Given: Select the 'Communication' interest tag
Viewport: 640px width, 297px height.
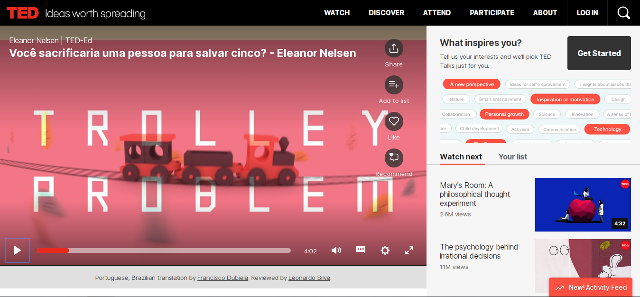Looking at the screenshot, I should point(559,129).
